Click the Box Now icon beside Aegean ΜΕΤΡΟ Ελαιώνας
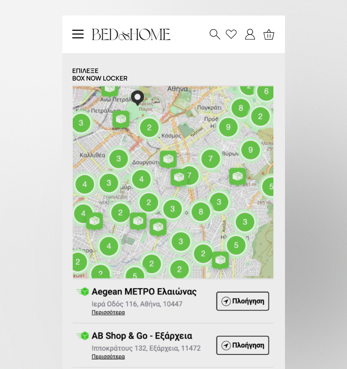 click(x=82, y=292)
